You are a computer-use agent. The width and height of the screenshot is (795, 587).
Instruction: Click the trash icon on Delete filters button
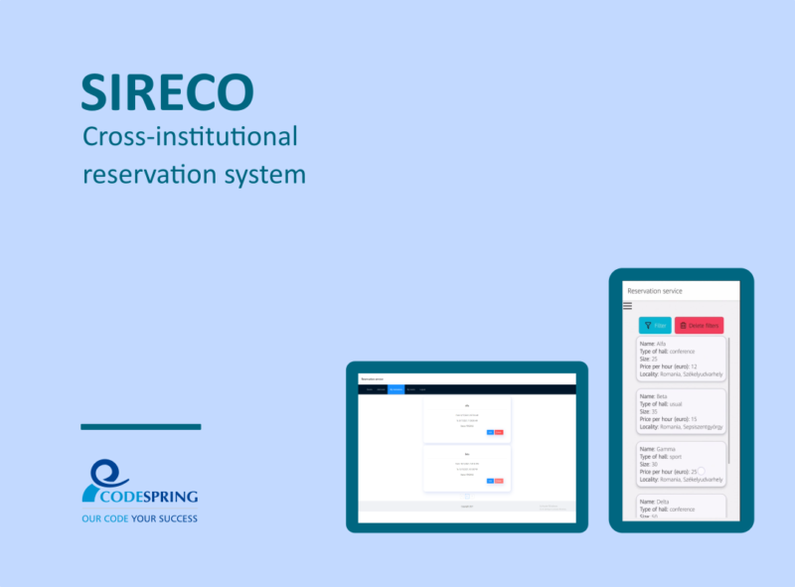(x=683, y=325)
